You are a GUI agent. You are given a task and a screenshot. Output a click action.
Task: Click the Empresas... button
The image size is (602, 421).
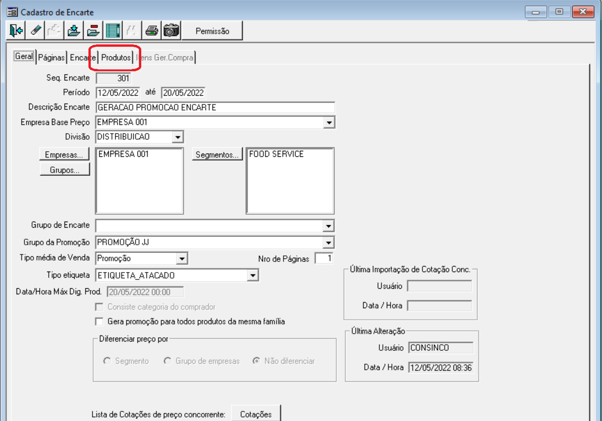(64, 154)
